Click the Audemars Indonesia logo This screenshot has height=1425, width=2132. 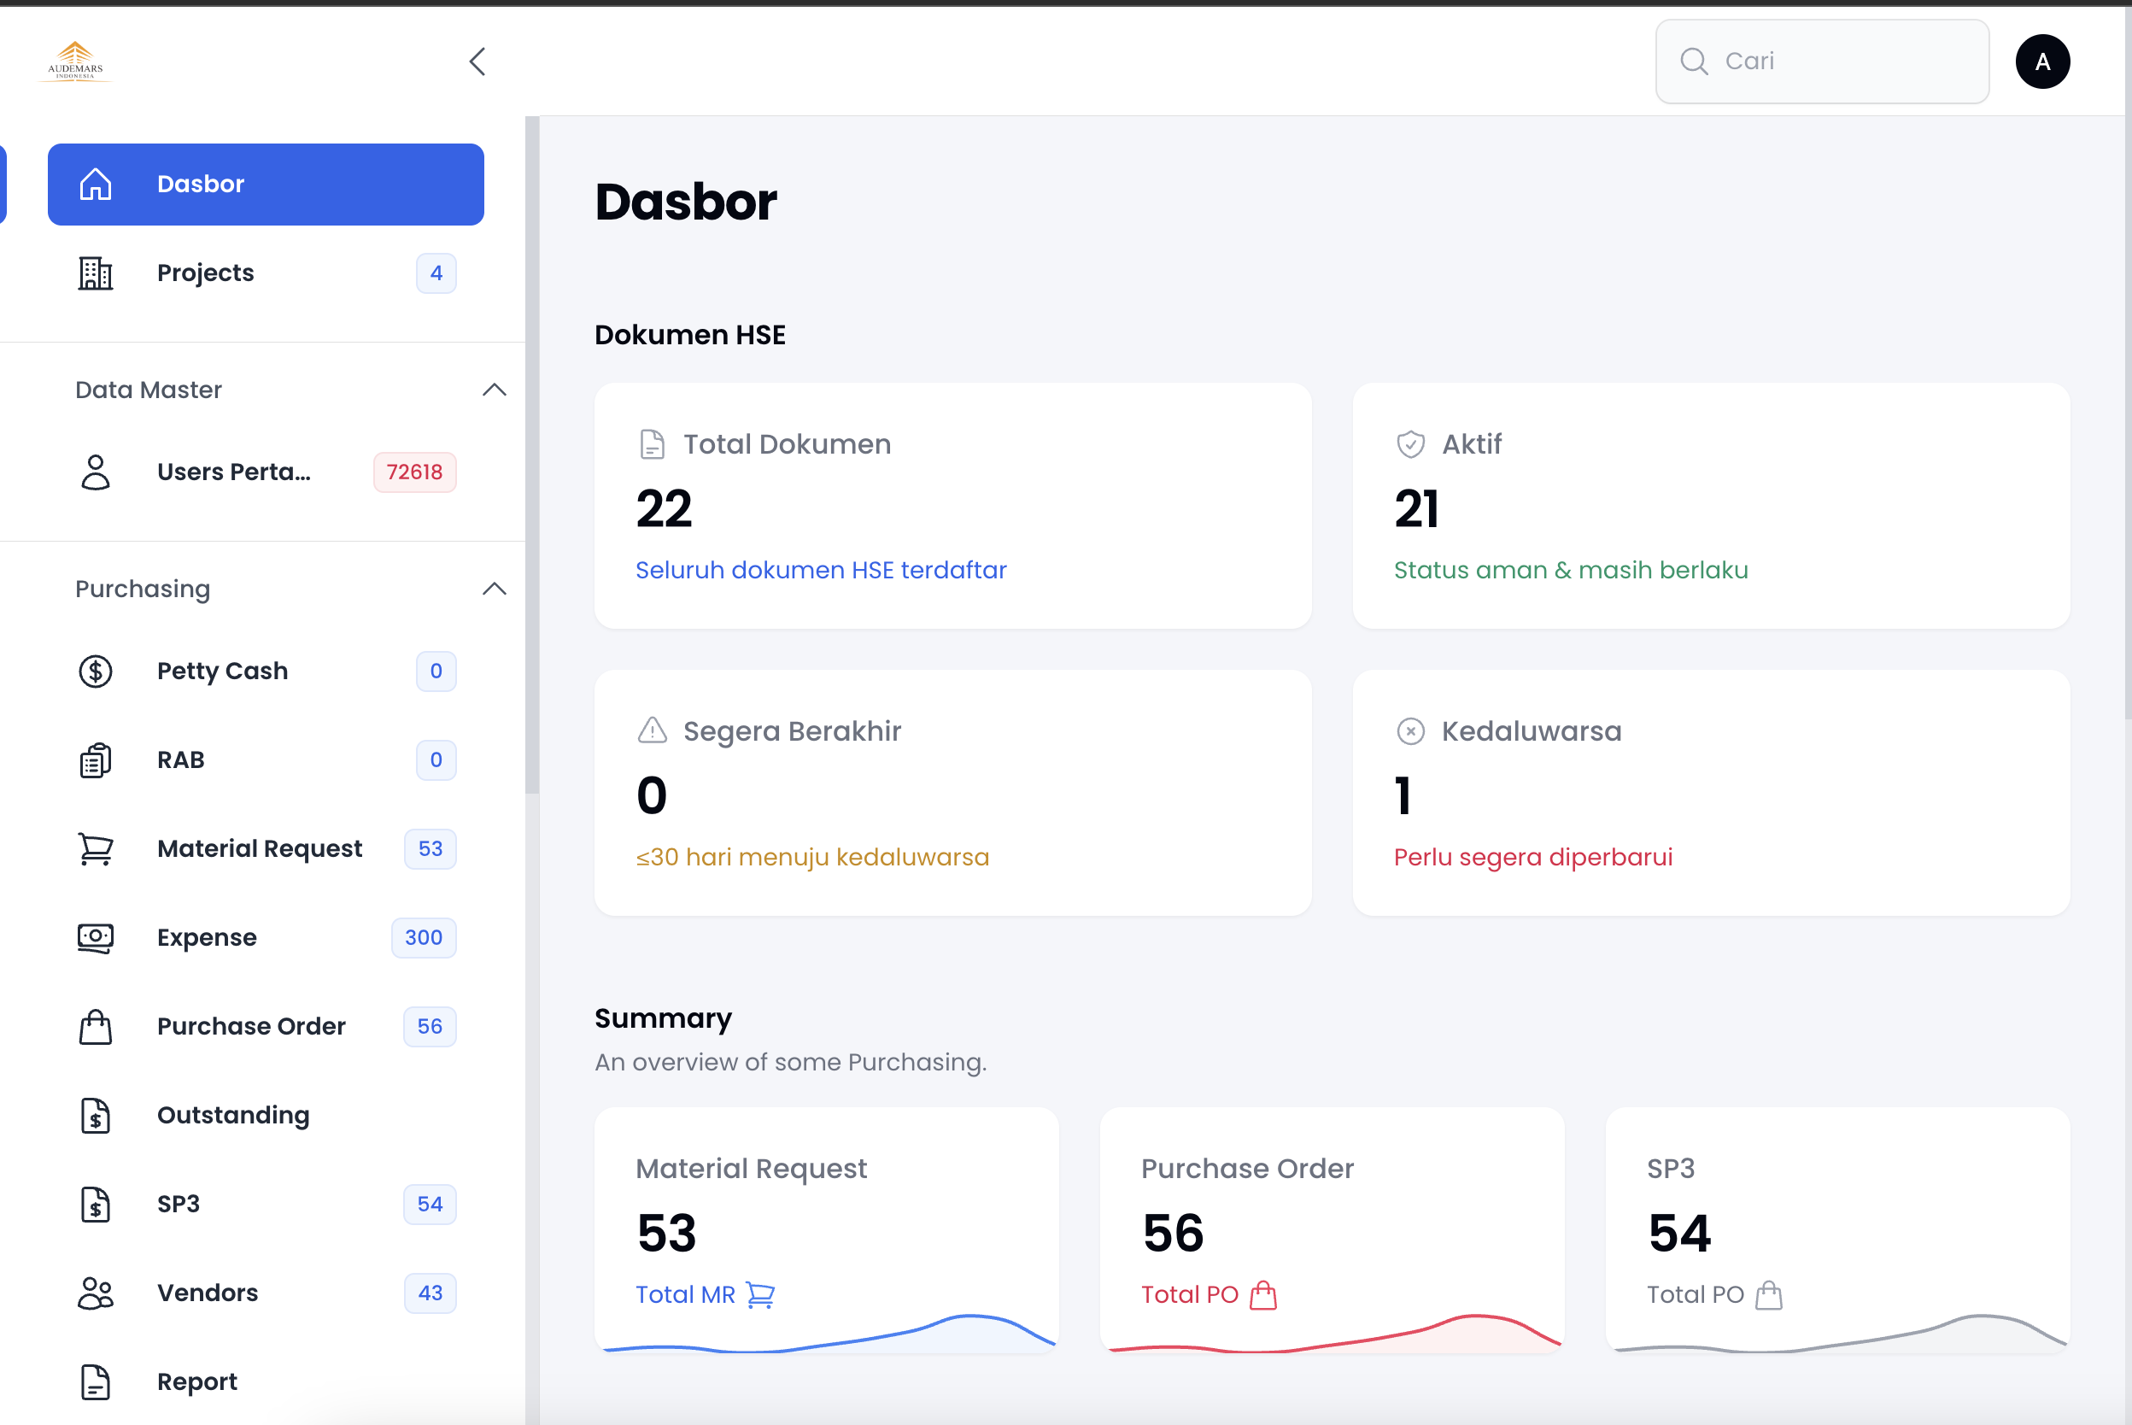click(74, 61)
